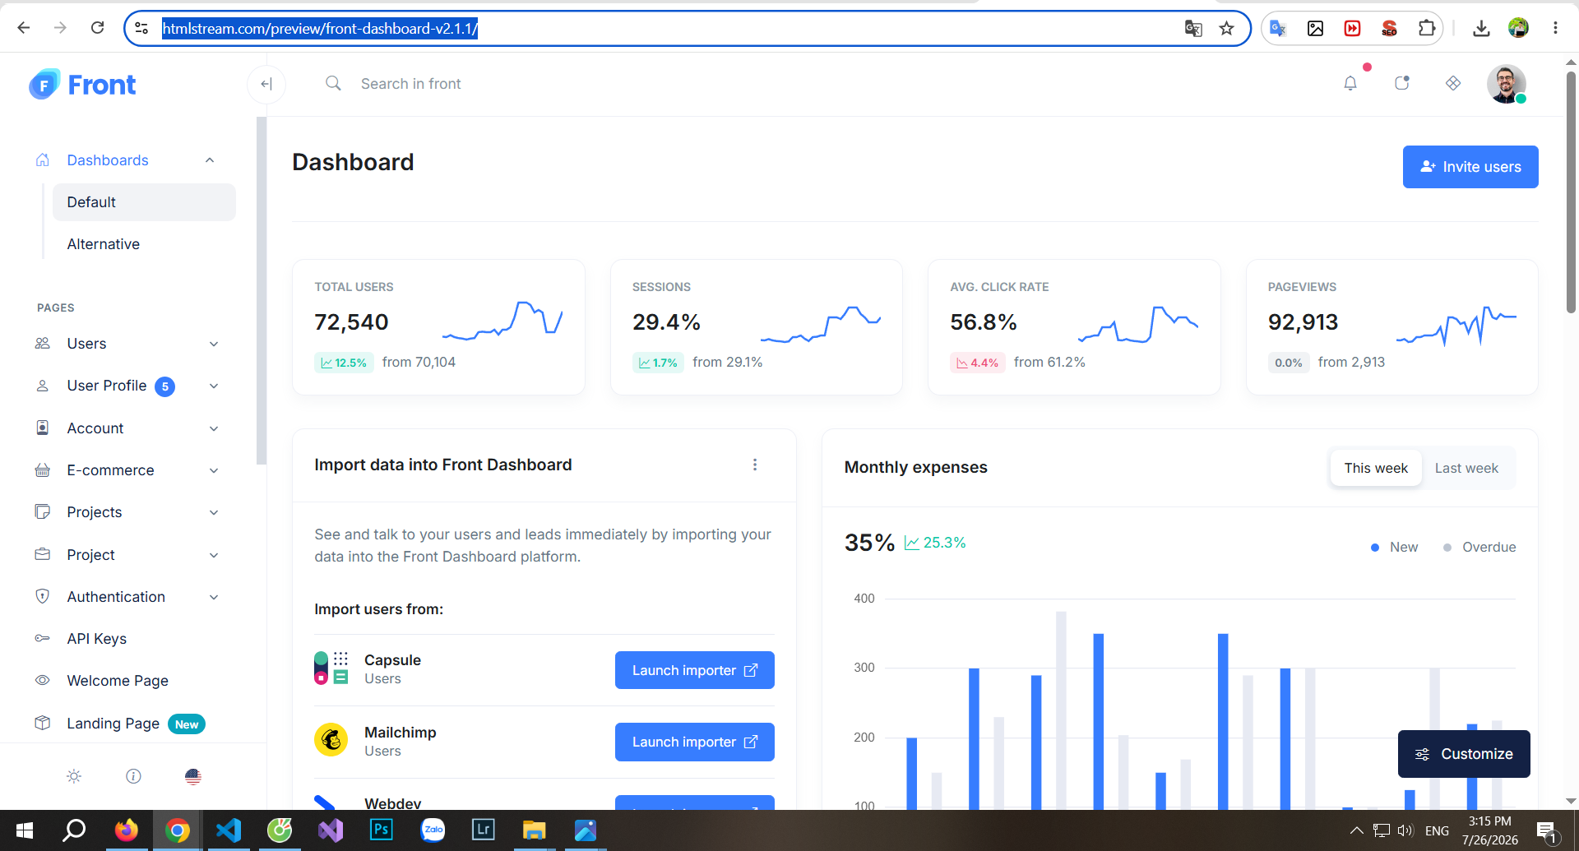1579x851 pixels.
Task: Open Windows Start menu
Action: click(25, 830)
